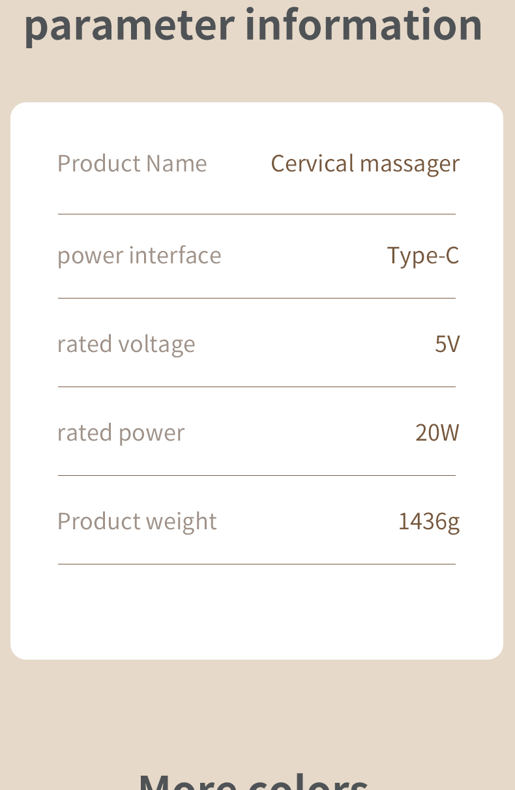Click the divider line under Product Name row
This screenshot has width=515, height=790.
pos(257,214)
